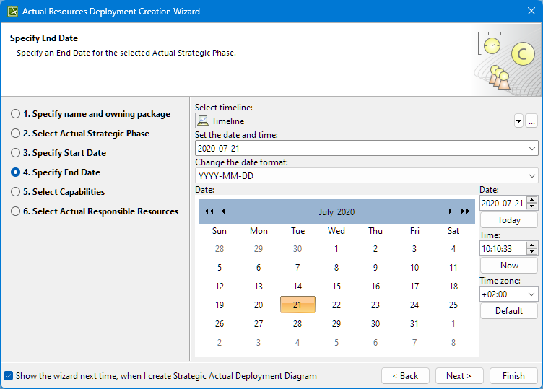Click the browse (...) button beside Timeline
The width and height of the screenshot is (543, 389).
point(531,121)
